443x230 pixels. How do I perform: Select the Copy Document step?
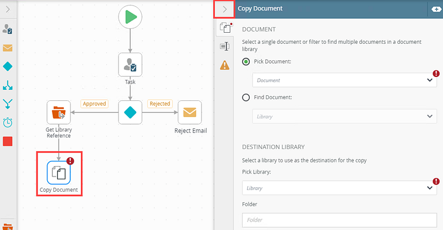click(58, 172)
